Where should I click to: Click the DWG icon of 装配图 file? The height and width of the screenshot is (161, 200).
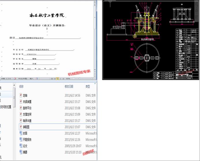click(21, 127)
